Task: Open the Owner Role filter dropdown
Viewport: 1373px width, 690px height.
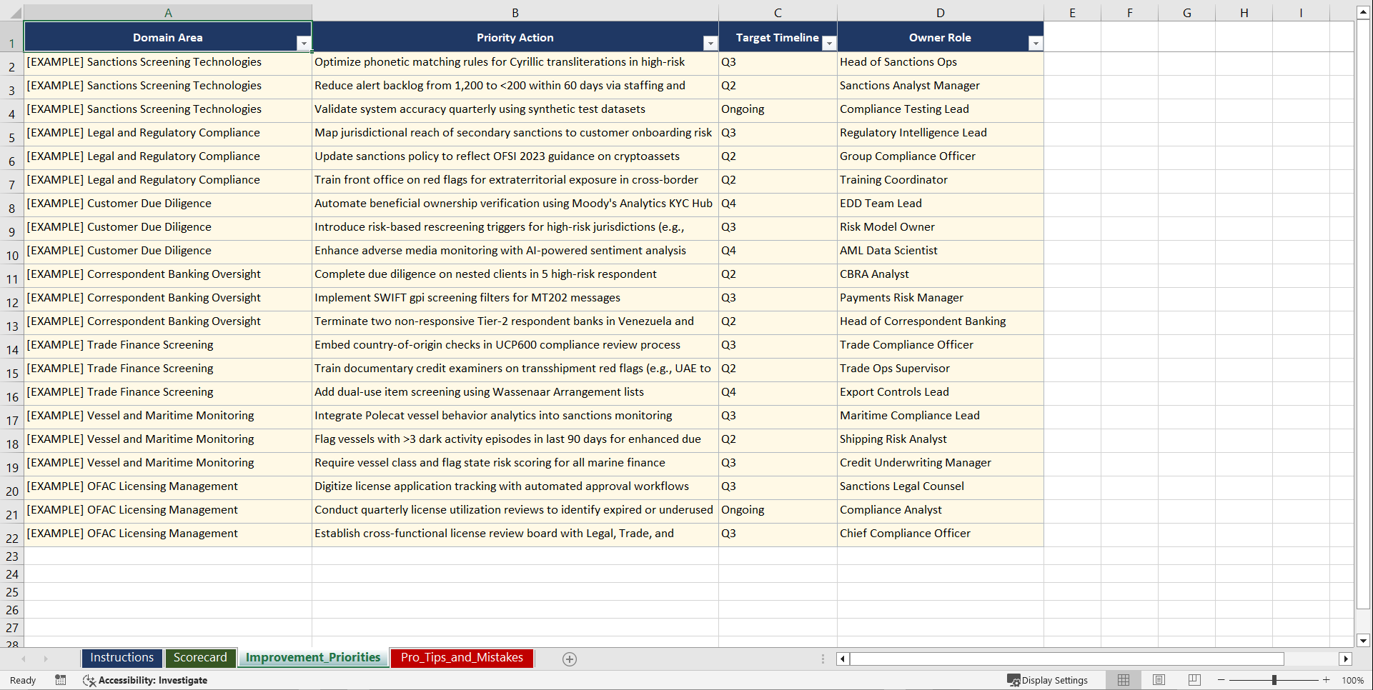Action: [1035, 43]
